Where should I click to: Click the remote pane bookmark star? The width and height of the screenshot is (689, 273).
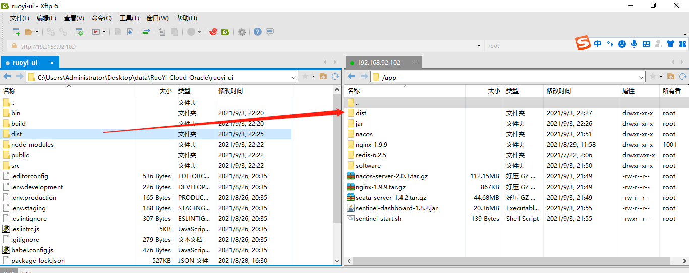pyautogui.click(x=653, y=77)
